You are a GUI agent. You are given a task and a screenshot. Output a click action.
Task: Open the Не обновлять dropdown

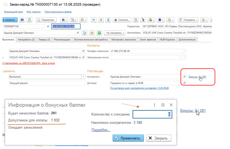[x=115, y=33]
